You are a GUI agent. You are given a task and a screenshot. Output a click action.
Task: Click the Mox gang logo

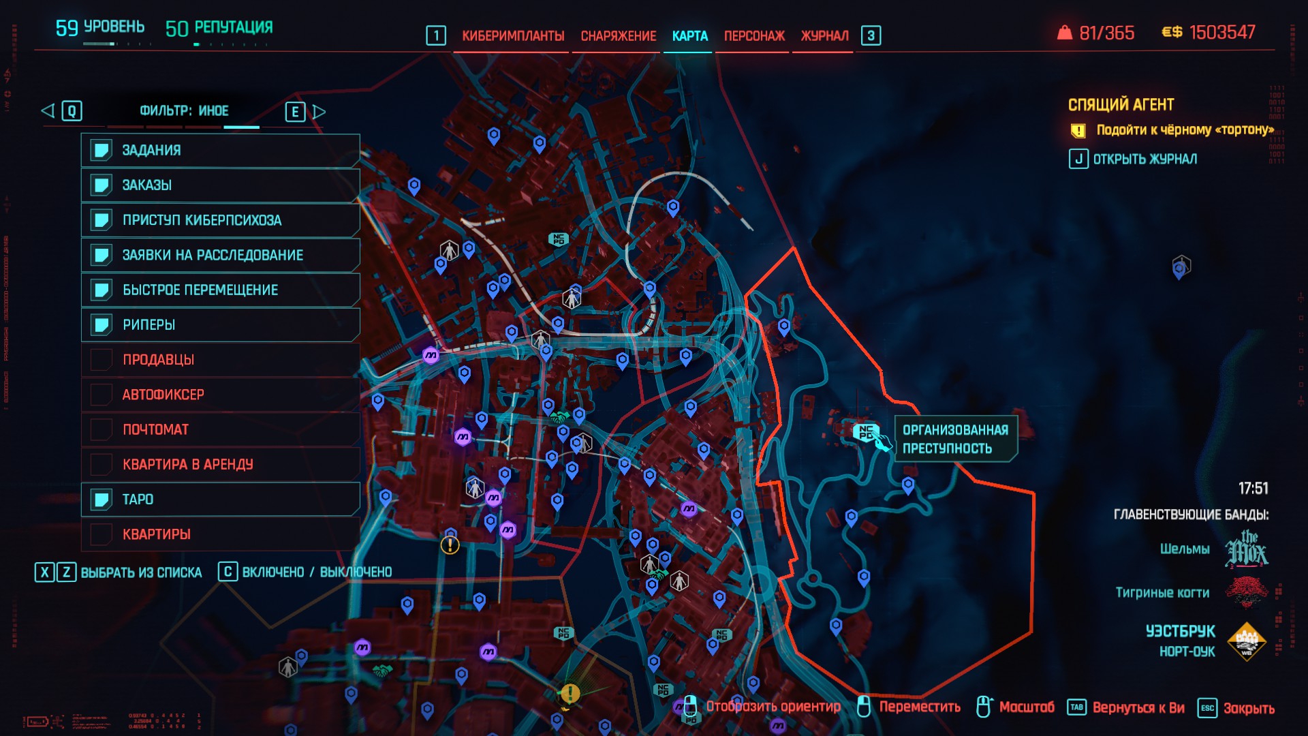1246,549
